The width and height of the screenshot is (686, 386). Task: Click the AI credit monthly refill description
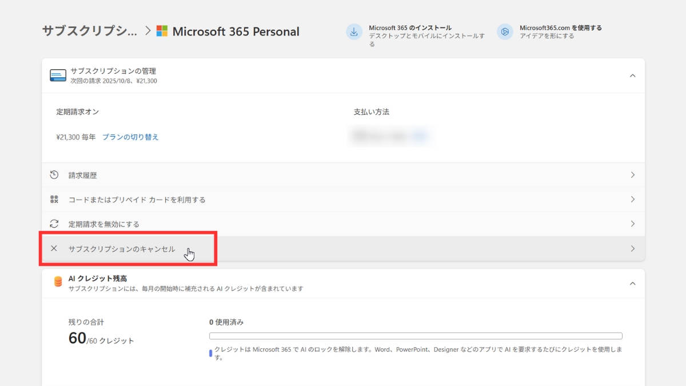click(x=186, y=289)
